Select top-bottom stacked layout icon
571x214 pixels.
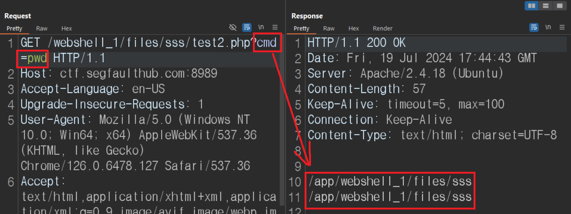546,6
